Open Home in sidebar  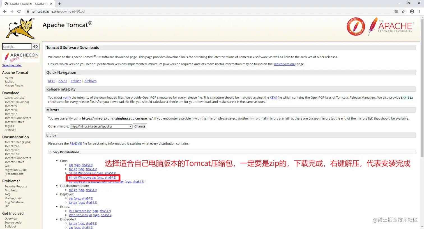9,78
